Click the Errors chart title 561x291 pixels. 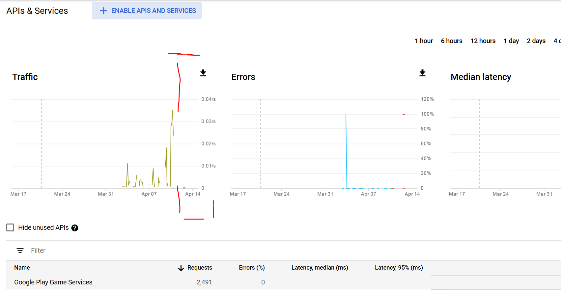(243, 77)
